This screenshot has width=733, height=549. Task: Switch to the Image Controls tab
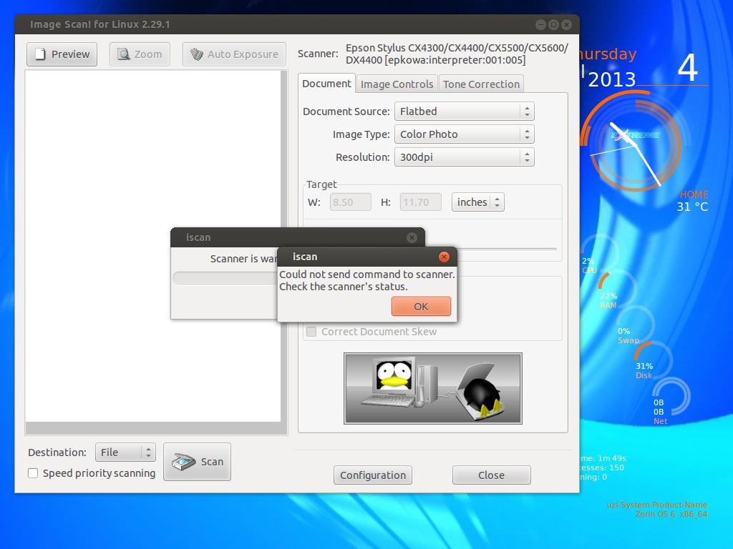[x=397, y=84]
